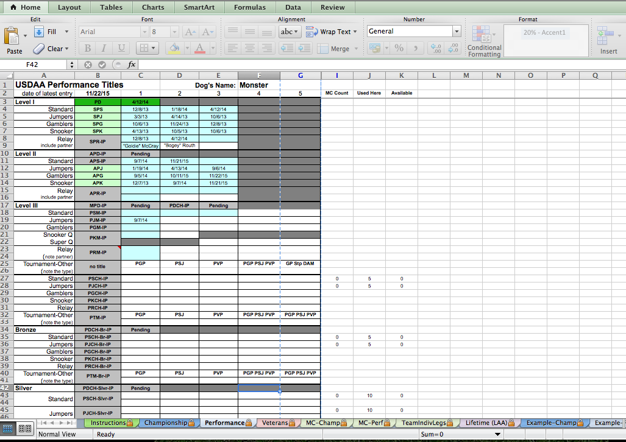This screenshot has width=626, height=442.
Task: Open Conditional Formatting
Action: pos(484,41)
